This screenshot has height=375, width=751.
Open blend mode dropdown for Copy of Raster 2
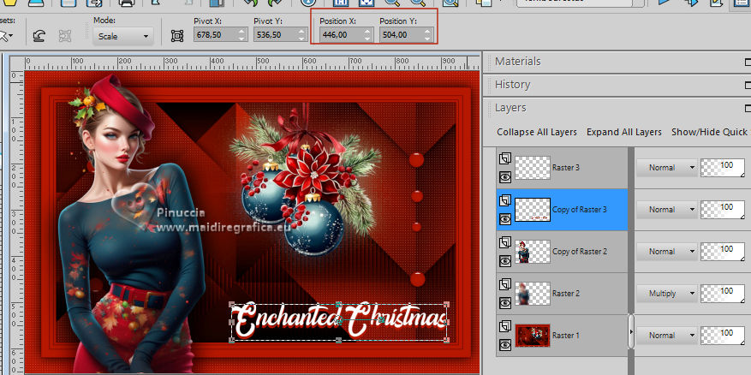pyautogui.click(x=667, y=252)
